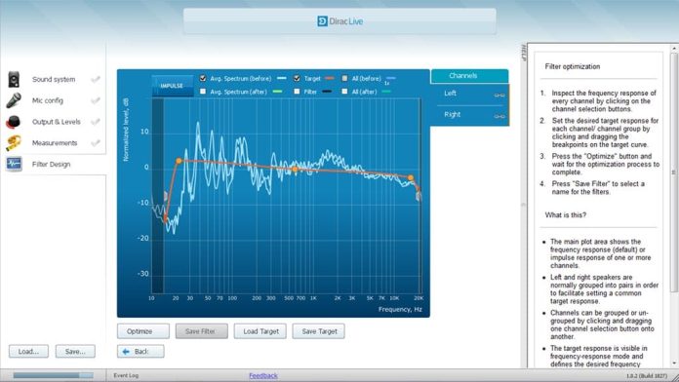Screen dimensions: 679x382
Task: Click Filter optimization help heading
Action: [573, 66]
